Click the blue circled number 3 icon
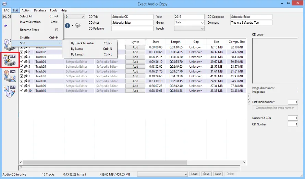 tap(67, 25)
